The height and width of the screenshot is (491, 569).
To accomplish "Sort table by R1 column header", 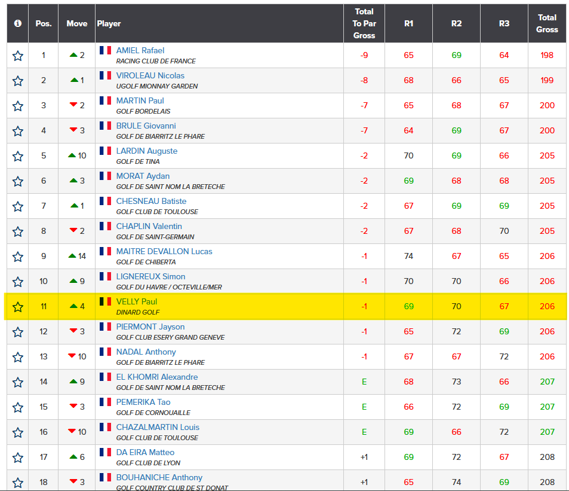I will (408, 23).
